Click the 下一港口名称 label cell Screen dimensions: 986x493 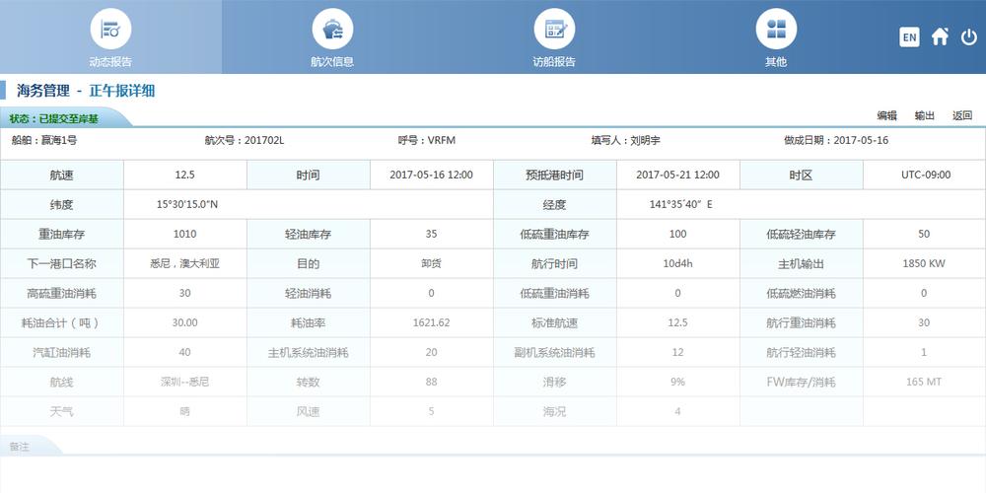[61, 263]
